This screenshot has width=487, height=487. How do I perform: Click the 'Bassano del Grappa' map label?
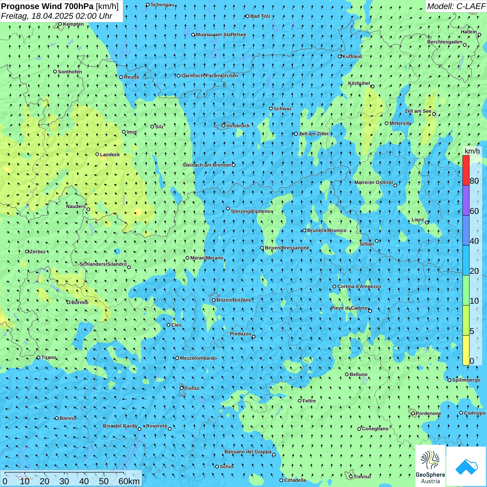(x=248, y=452)
